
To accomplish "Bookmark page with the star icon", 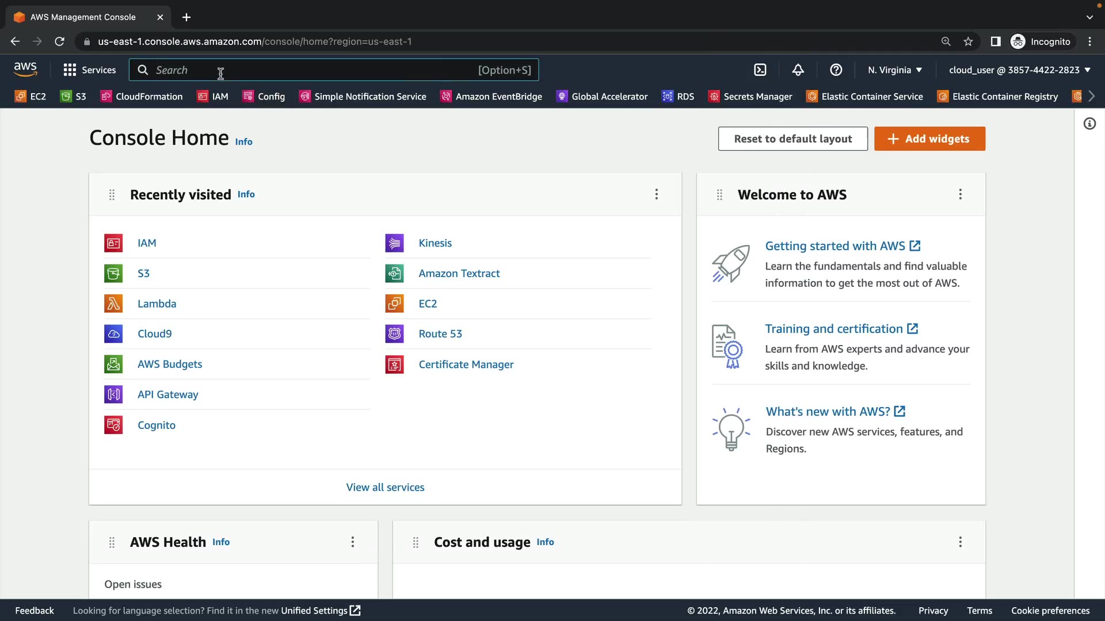I will coord(968,41).
